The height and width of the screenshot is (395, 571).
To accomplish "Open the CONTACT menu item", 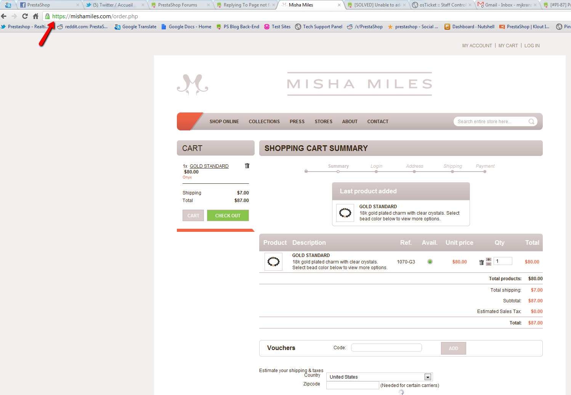I will (x=378, y=122).
